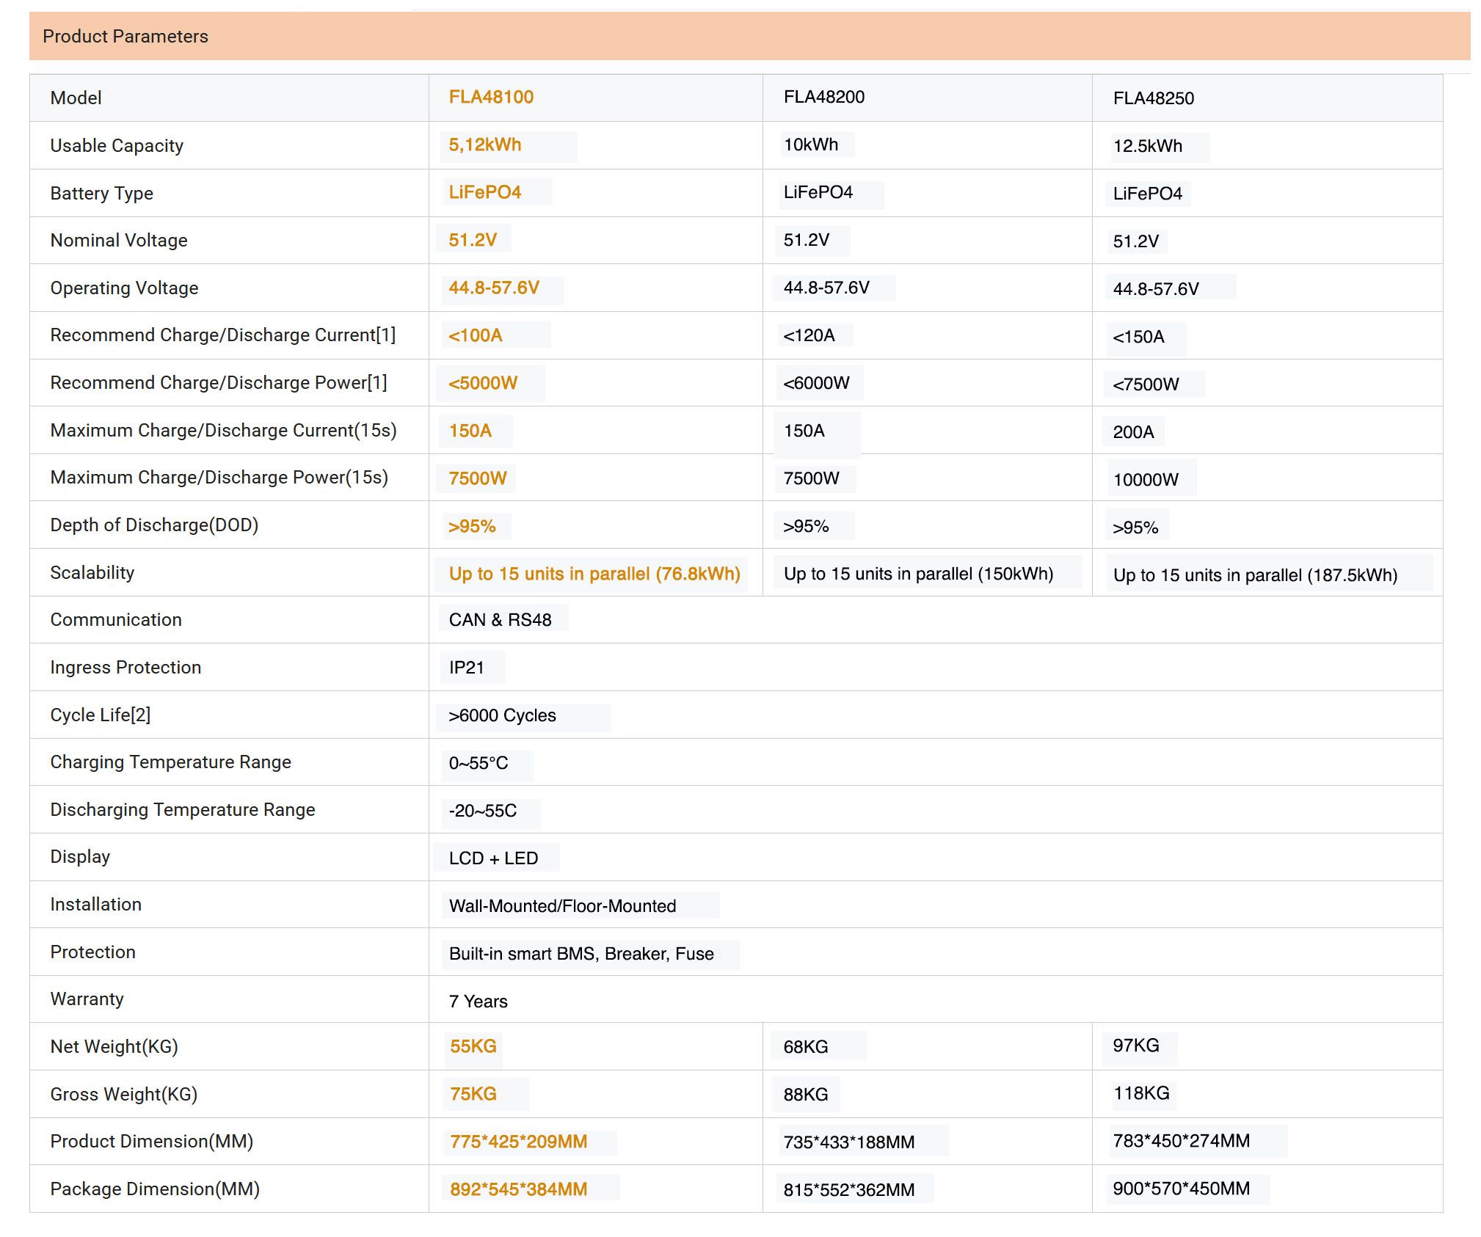Viewport: 1481px width, 1237px height.
Task: Click the >6000 Cycles value
Action: [502, 715]
